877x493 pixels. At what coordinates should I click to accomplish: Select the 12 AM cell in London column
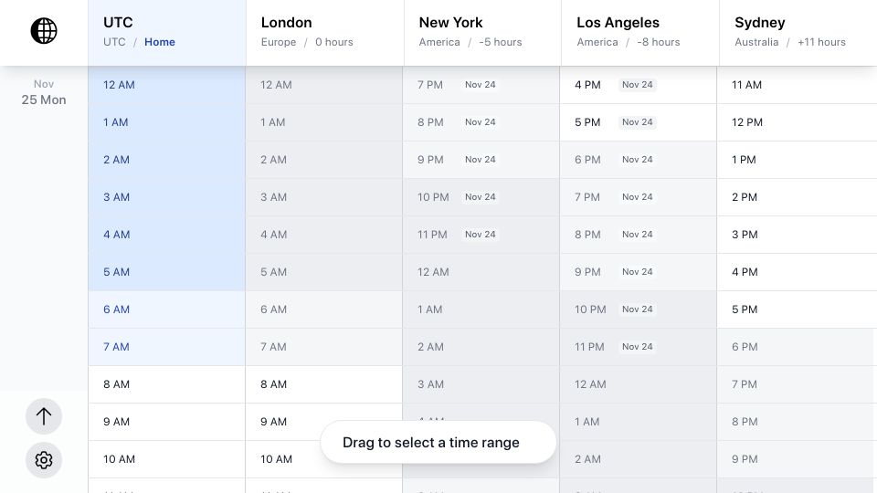[x=323, y=85]
